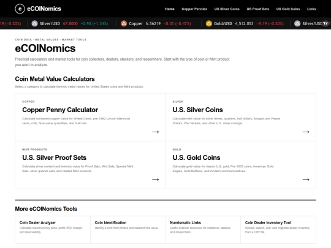Viewport: 331px width, 248px height.
Task: Click the arrow on U.S. Gold Coins card
Action: 306,179
